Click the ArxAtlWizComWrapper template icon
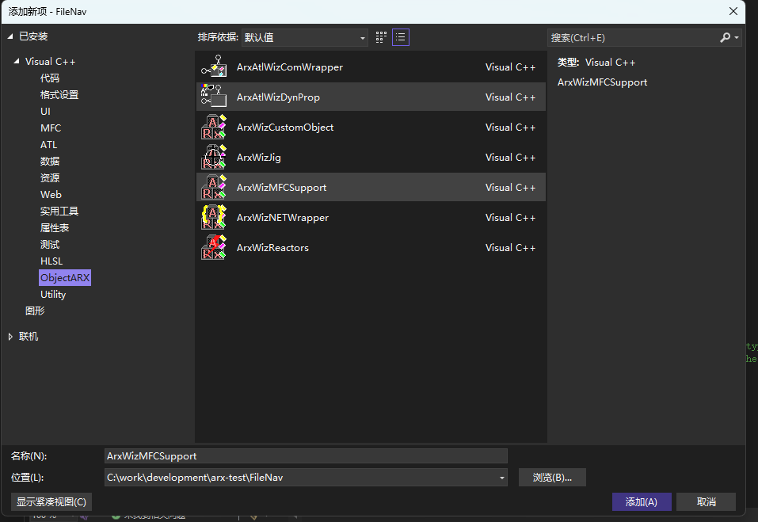 coord(214,67)
